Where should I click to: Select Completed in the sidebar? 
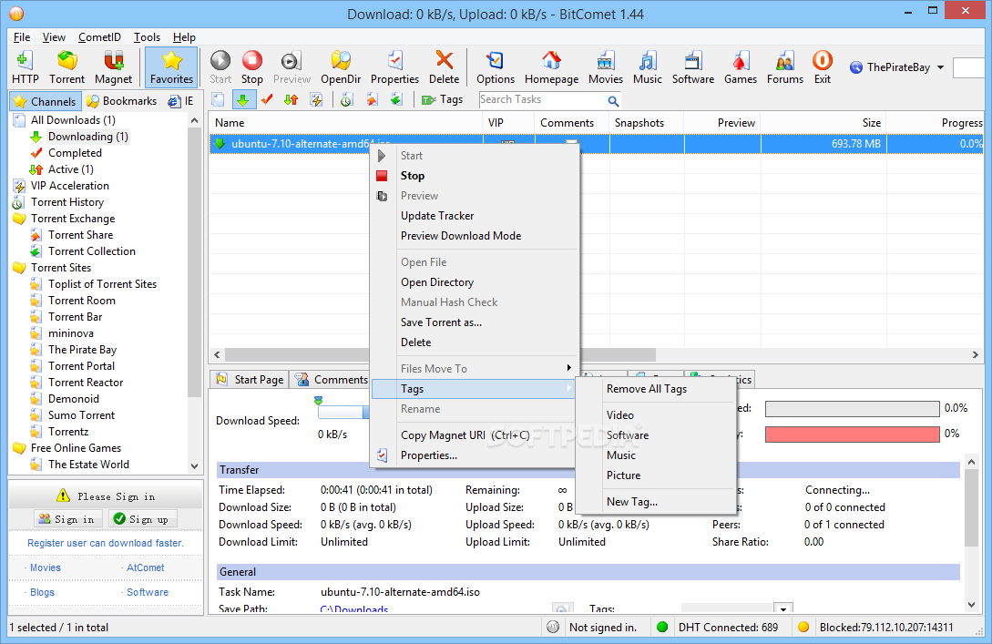pyautogui.click(x=75, y=153)
